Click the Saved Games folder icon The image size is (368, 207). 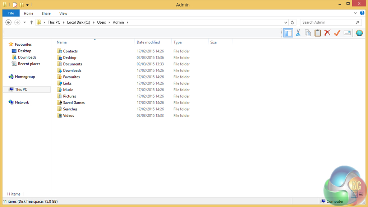click(60, 102)
